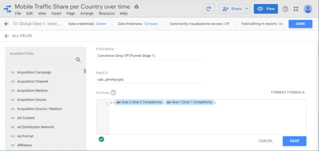Image resolution: width=319 pixels, height=151 pixels.
Task: Open the Help question mark icon in header
Action: 285,9
